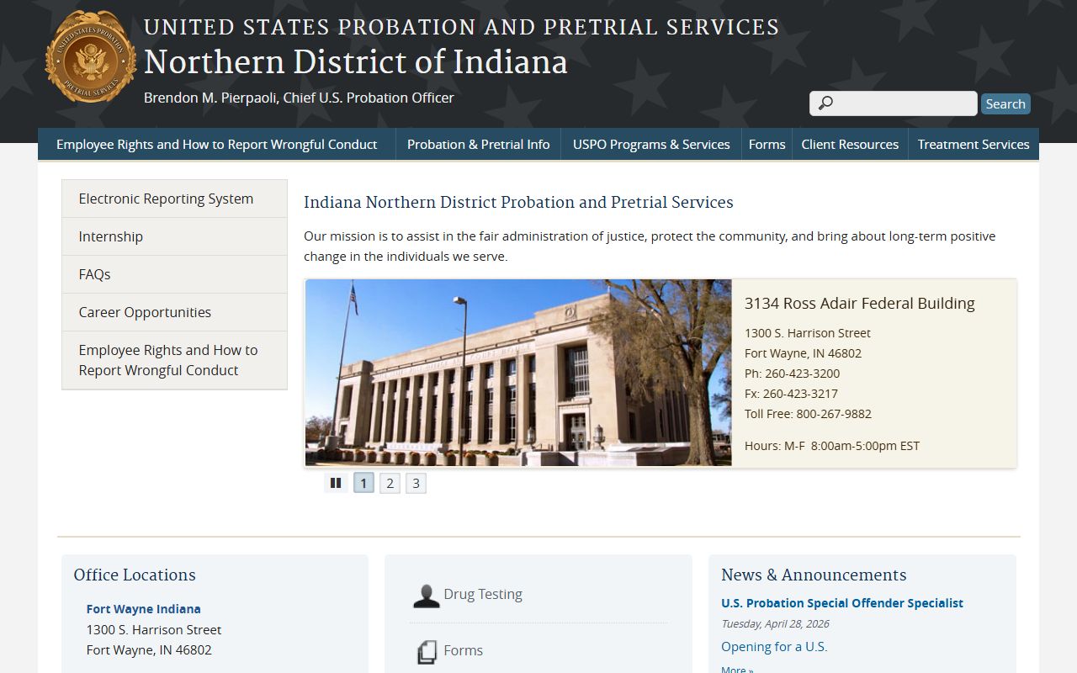1077x673 pixels.
Task: Open Client Resources menu
Action: [x=850, y=144]
